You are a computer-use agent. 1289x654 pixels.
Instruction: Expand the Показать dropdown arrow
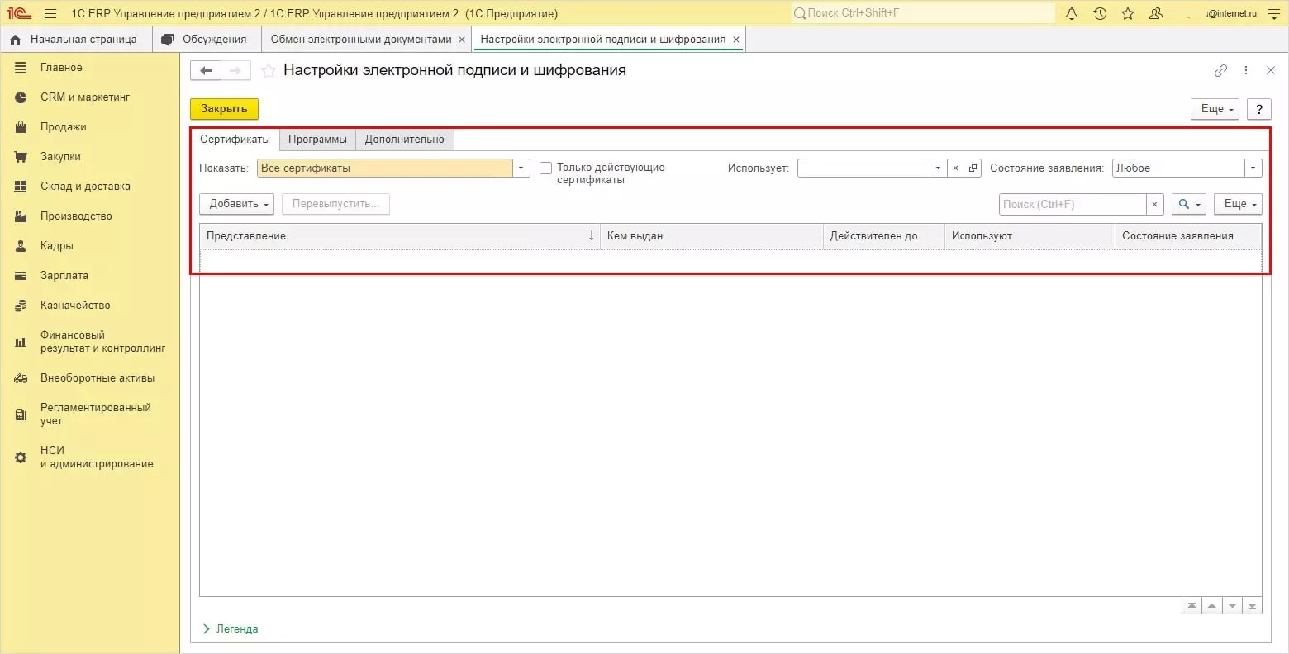(521, 168)
